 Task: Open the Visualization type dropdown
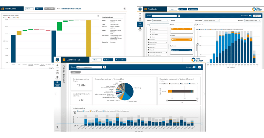211,20
